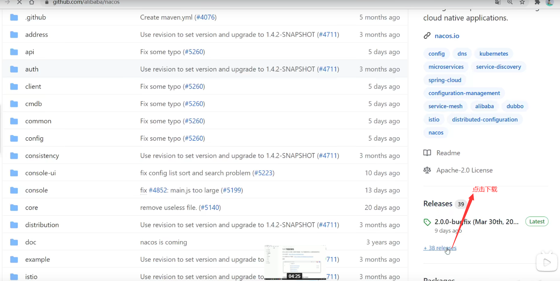Visit the nacos.io website link

click(x=447, y=36)
